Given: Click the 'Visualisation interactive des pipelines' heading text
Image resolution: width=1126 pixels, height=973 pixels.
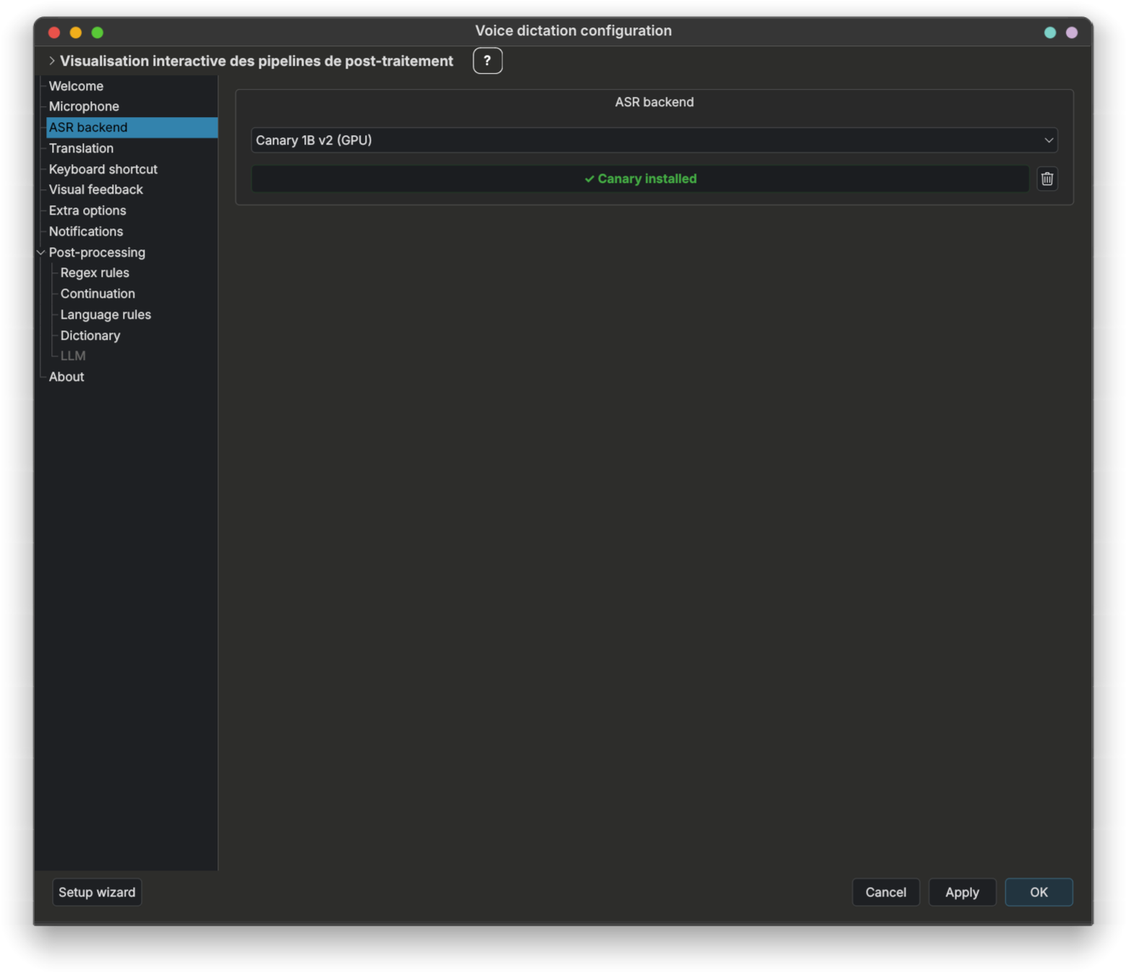Looking at the screenshot, I should 257,61.
